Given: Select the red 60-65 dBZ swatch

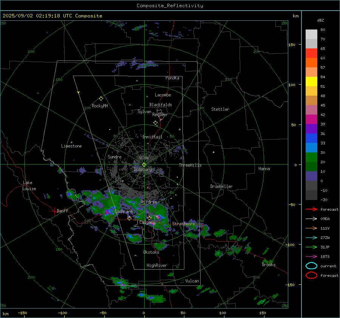Looking at the screenshot, I should [311, 53].
